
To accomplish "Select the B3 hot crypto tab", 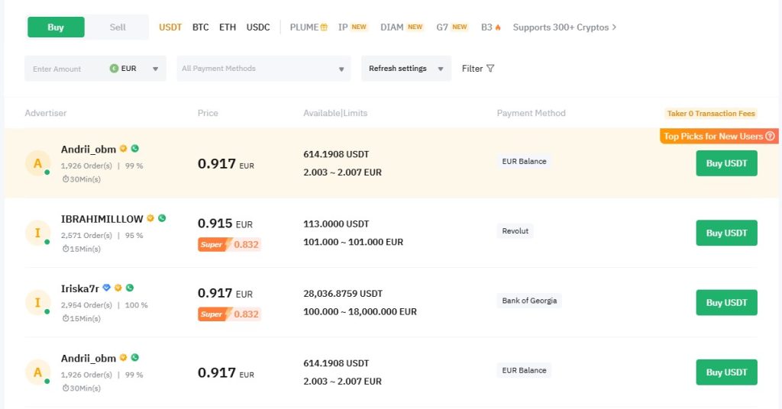I will tap(491, 27).
